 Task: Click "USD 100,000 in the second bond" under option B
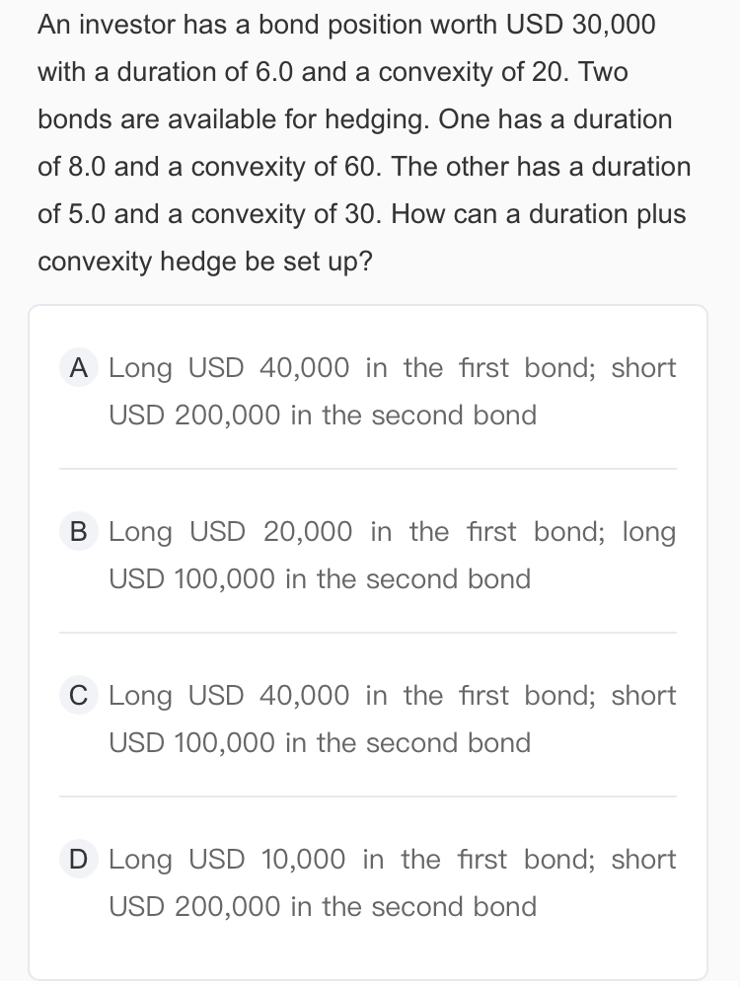(320, 579)
